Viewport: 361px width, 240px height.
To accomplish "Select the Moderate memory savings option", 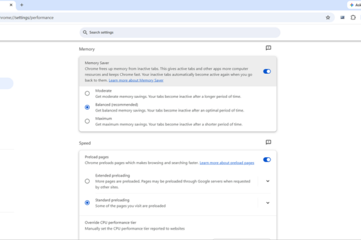I will tap(87, 94).
